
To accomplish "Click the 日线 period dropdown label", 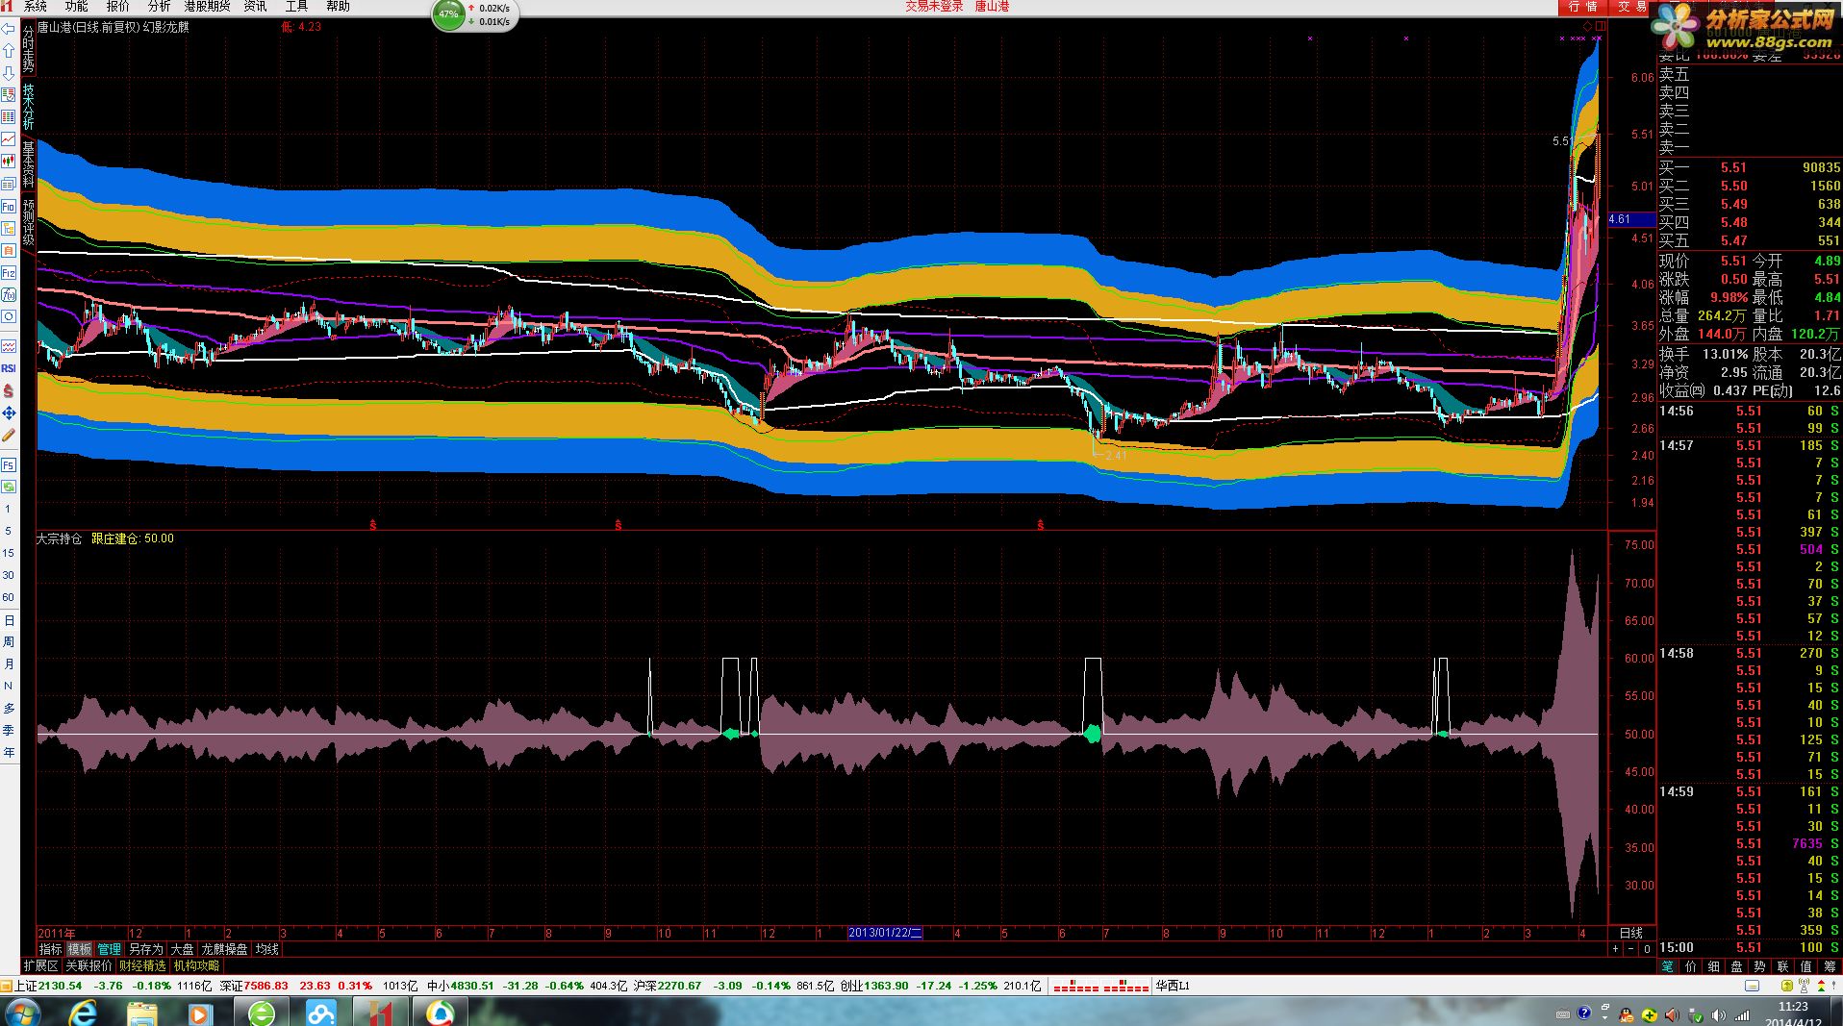I will pos(1631,933).
